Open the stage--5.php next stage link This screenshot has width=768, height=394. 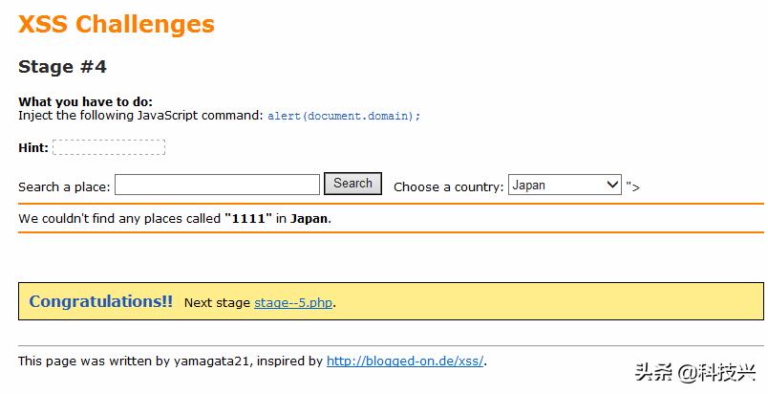tap(294, 303)
